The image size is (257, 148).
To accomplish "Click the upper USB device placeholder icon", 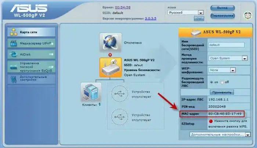I will [x=119, y=94].
